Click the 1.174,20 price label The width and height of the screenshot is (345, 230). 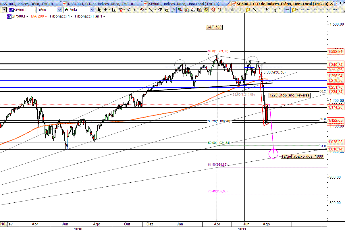coord(335,107)
